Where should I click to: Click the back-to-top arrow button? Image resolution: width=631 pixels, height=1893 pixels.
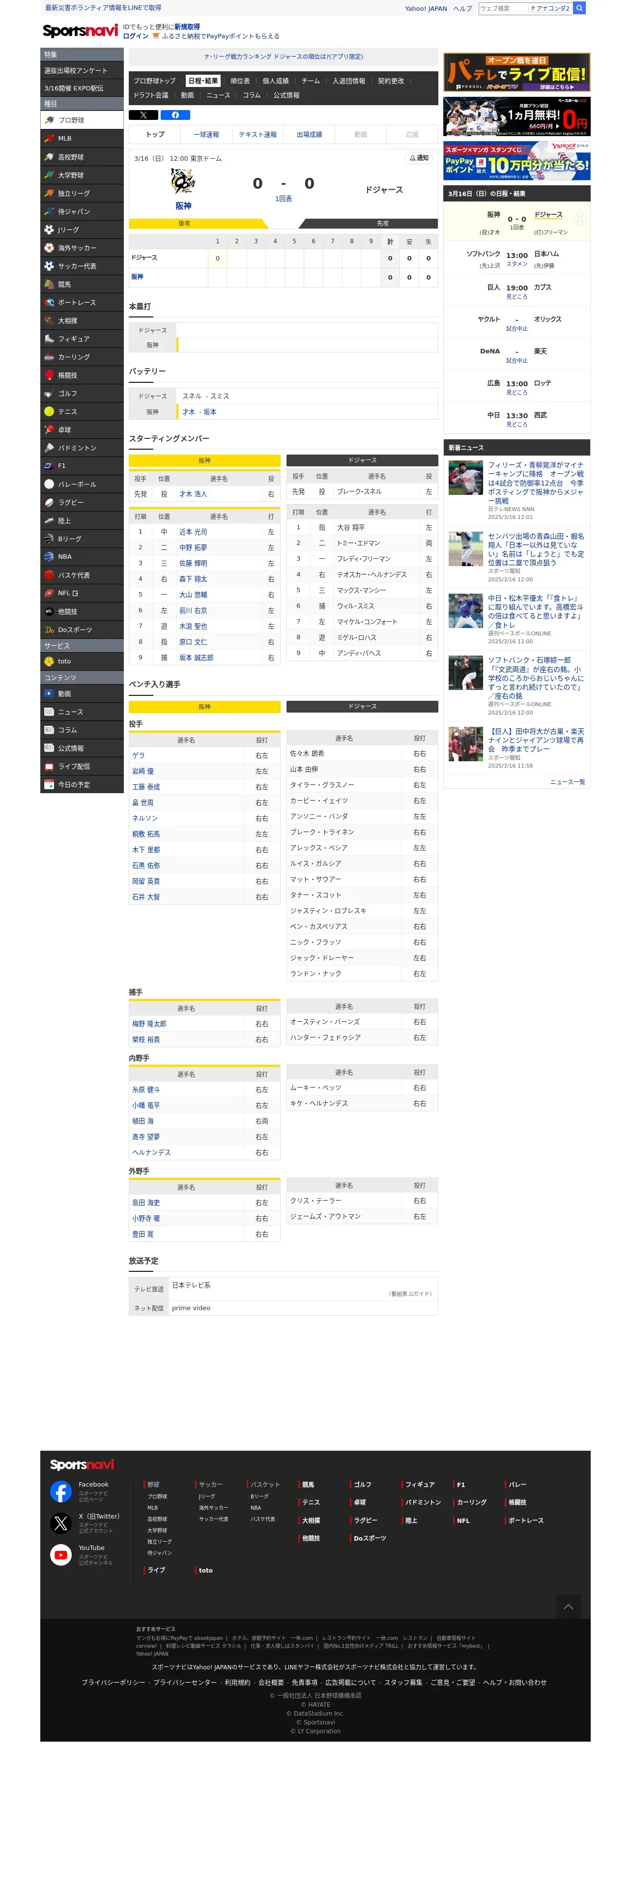(x=568, y=1606)
